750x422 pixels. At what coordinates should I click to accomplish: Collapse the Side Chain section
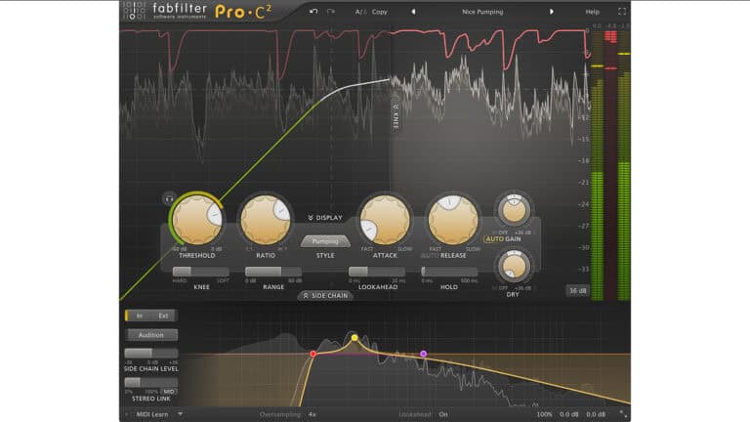point(325,296)
